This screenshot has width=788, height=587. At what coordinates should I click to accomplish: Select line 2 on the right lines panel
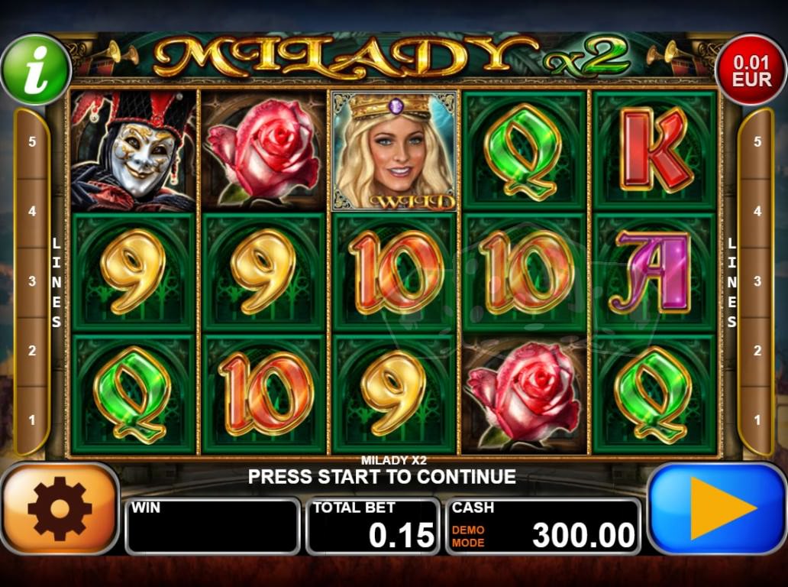tap(757, 351)
